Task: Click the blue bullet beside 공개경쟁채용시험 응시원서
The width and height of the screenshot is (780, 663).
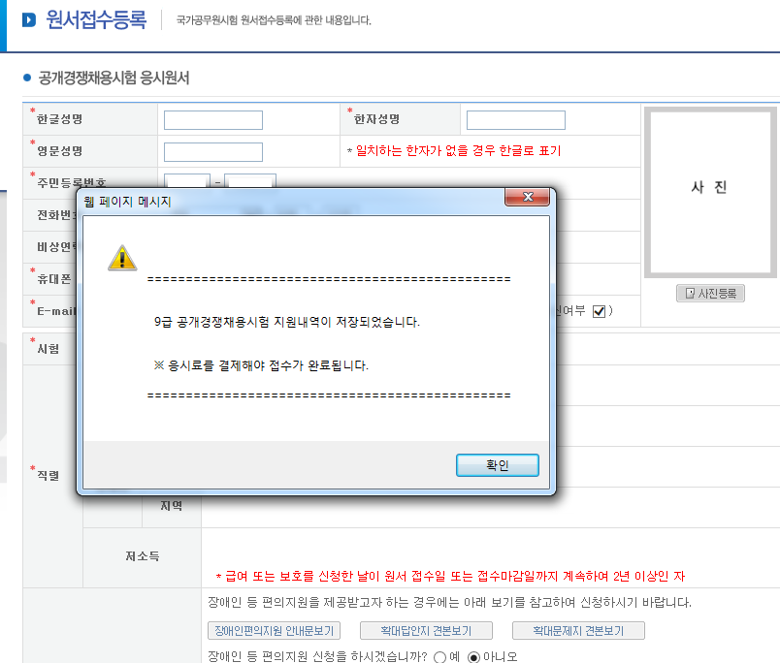Action: point(27,79)
